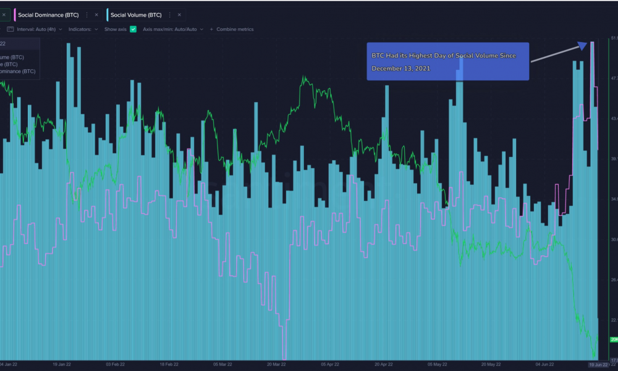
Task: Click the interval candle icon
Action: 11,29
